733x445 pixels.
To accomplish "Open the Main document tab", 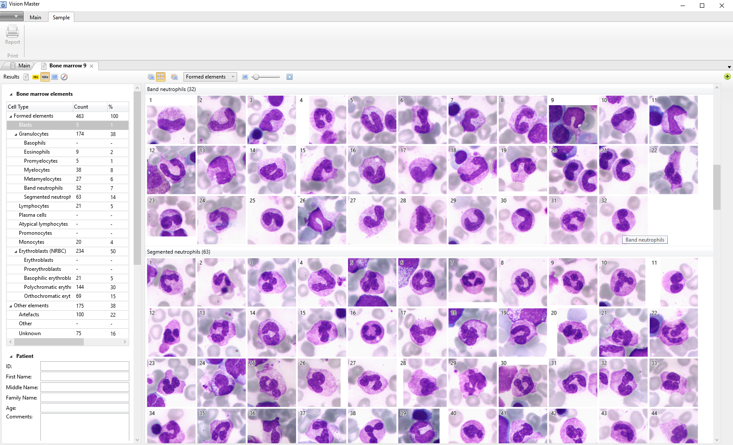I will (20, 66).
